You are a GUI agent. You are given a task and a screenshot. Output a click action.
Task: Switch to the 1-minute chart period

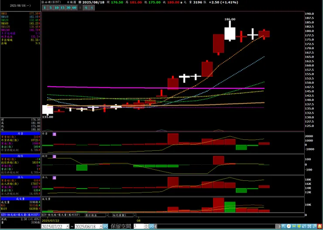point(45,8)
